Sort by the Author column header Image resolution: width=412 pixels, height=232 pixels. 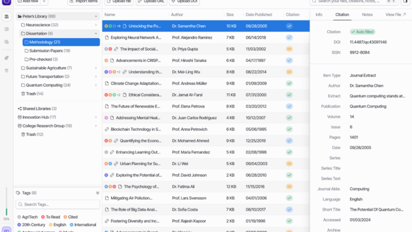click(x=177, y=15)
